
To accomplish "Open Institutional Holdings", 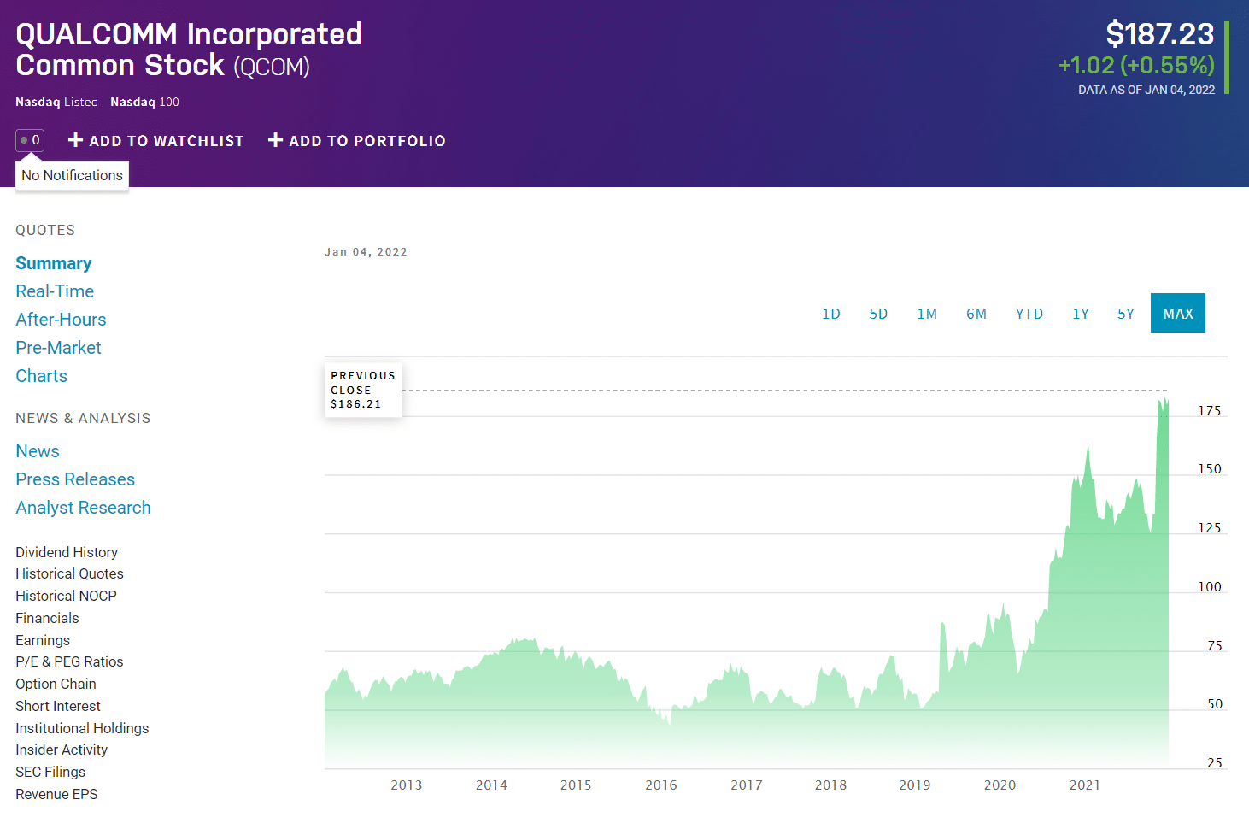I will 82,728.
